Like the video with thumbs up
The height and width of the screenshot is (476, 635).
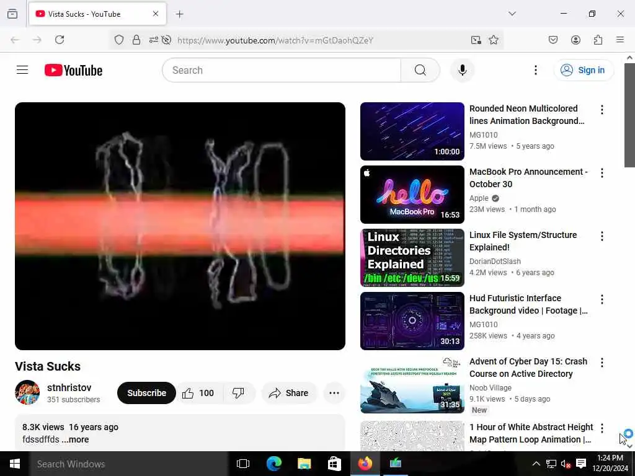198,393
